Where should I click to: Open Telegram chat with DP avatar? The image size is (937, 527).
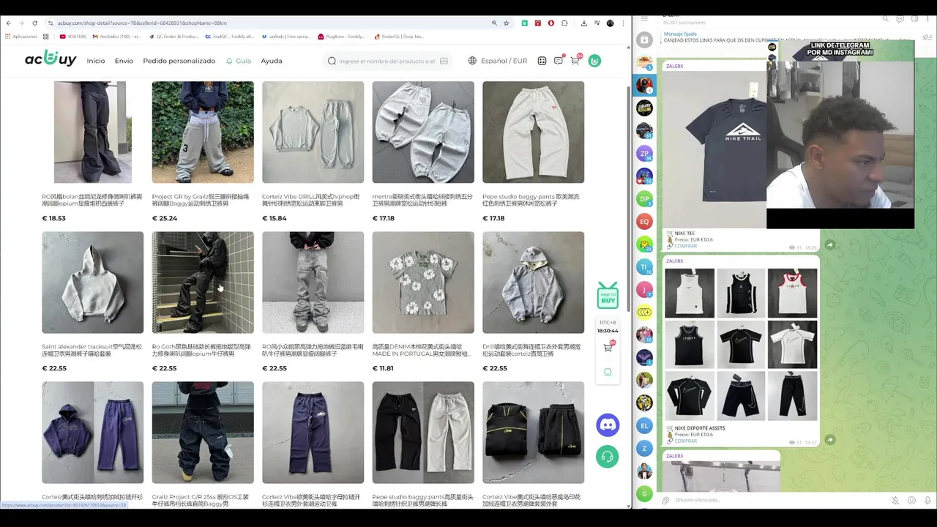click(644, 198)
